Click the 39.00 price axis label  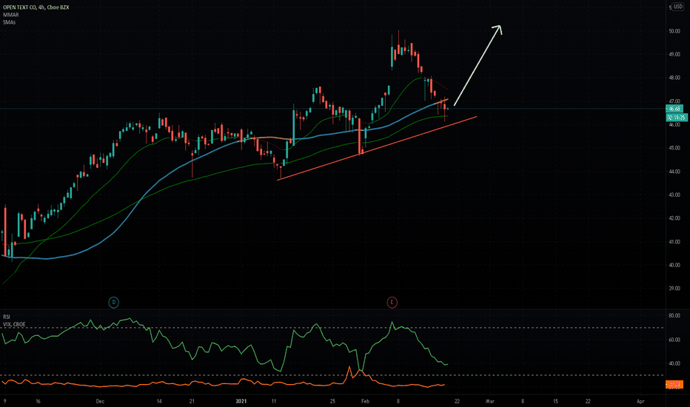tap(674, 289)
